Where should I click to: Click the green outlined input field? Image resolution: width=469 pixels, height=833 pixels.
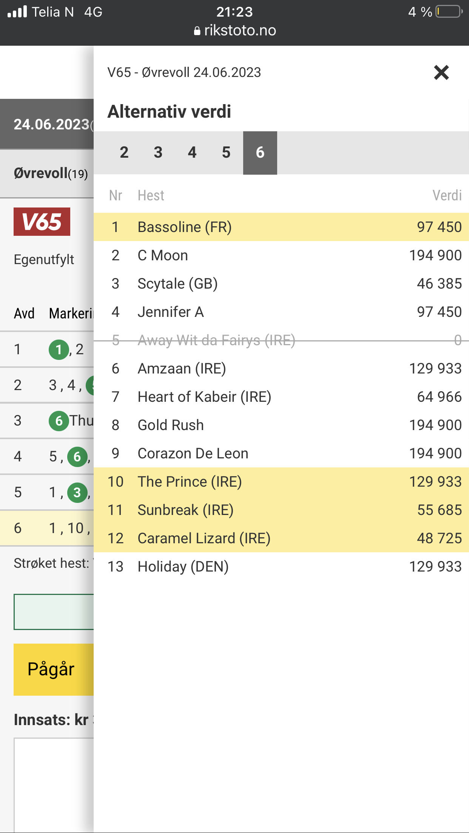point(54,612)
